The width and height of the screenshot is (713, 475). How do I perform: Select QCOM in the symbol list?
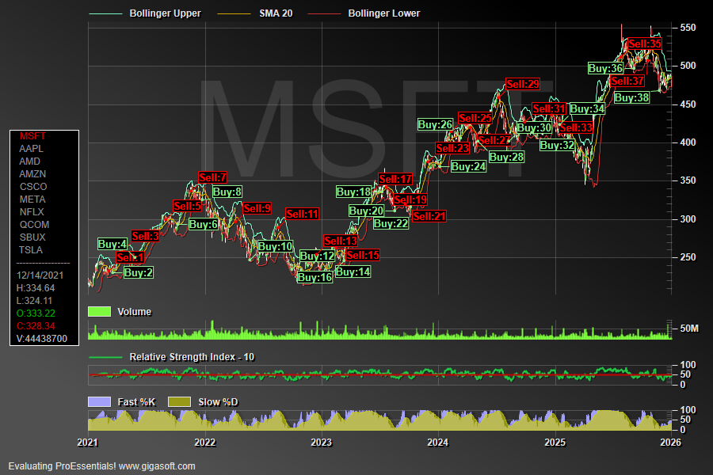click(x=34, y=225)
